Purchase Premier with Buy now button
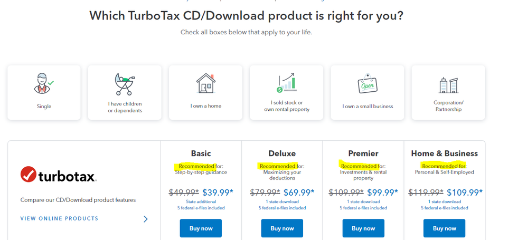This screenshot has width=527, height=240. [x=363, y=228]
